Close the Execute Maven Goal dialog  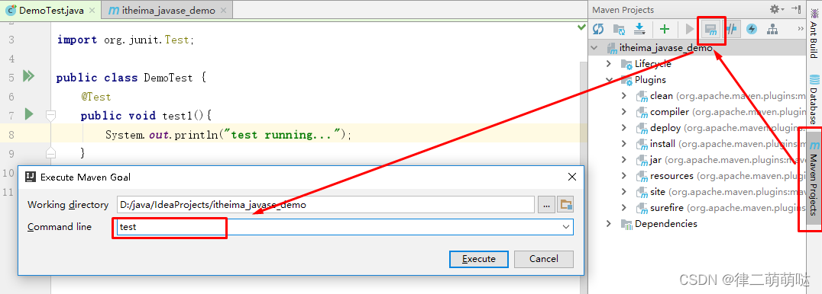tap(572, 177)
